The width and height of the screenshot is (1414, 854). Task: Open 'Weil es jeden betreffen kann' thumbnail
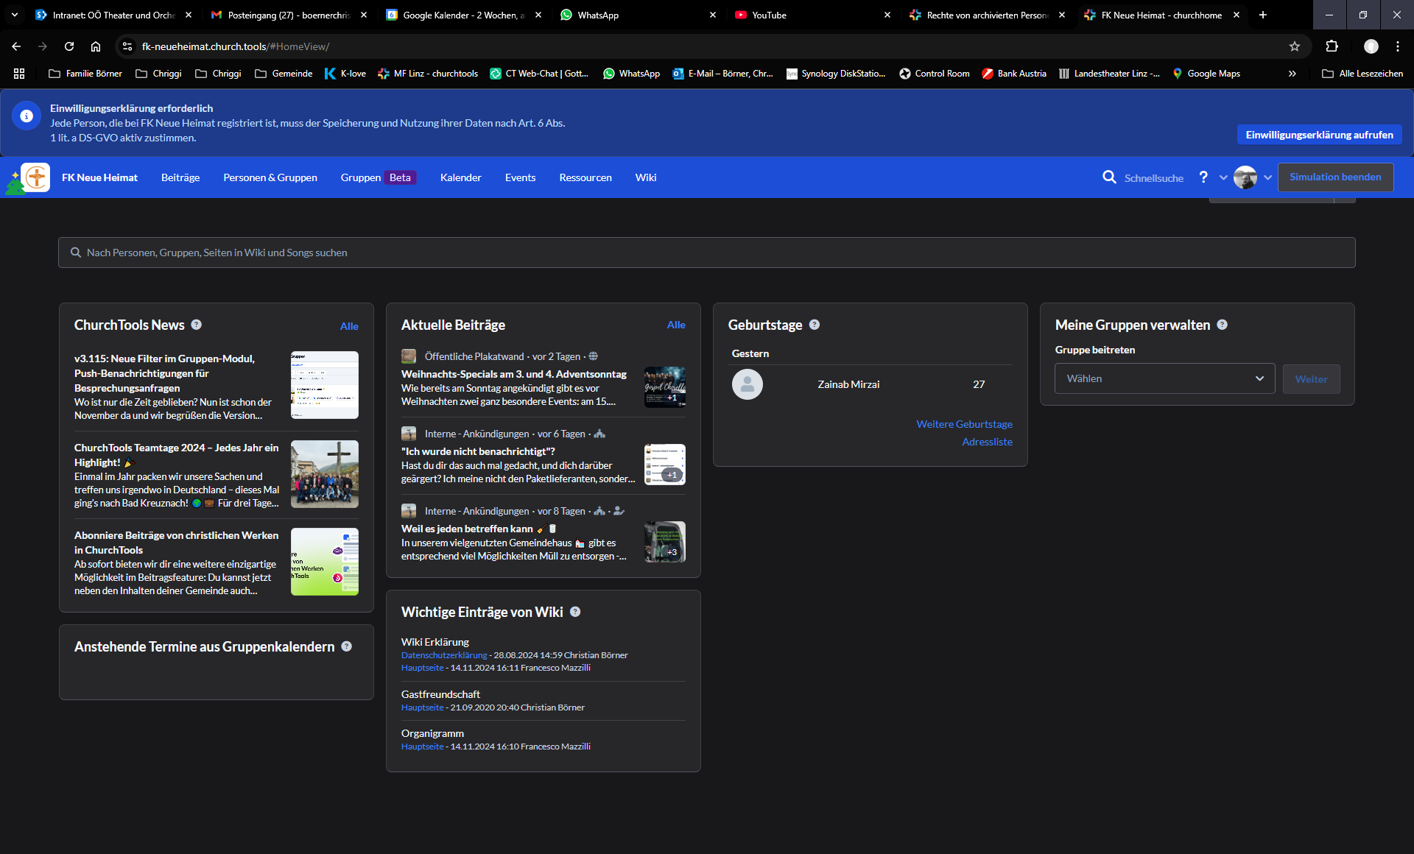click(x=665, y=542)
